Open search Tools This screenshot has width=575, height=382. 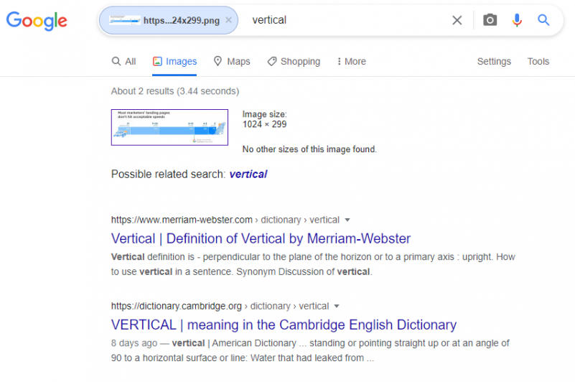click(x=538, y=61)
